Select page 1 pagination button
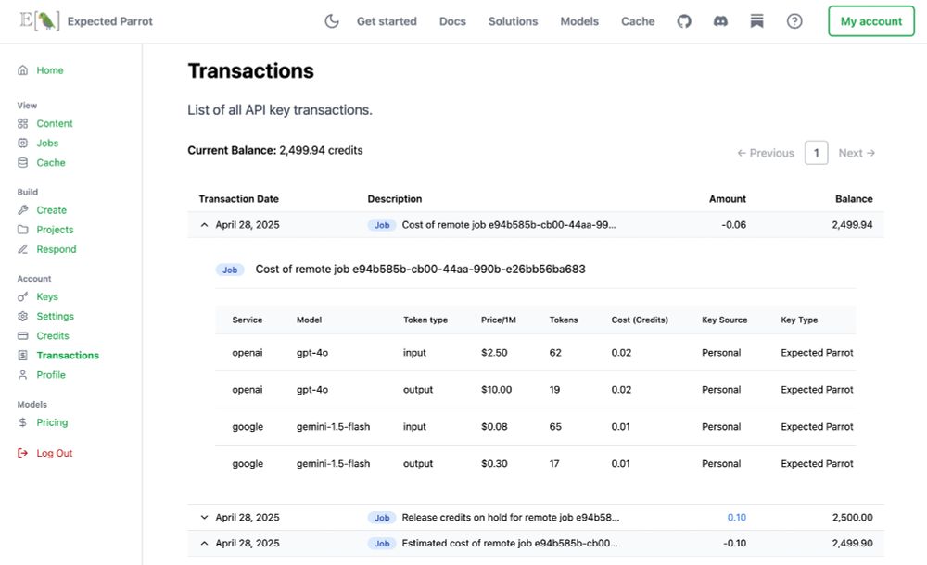 tap(816, 153)
